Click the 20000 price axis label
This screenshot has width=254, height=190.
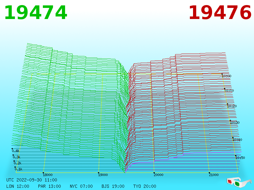tap(158, 175)
